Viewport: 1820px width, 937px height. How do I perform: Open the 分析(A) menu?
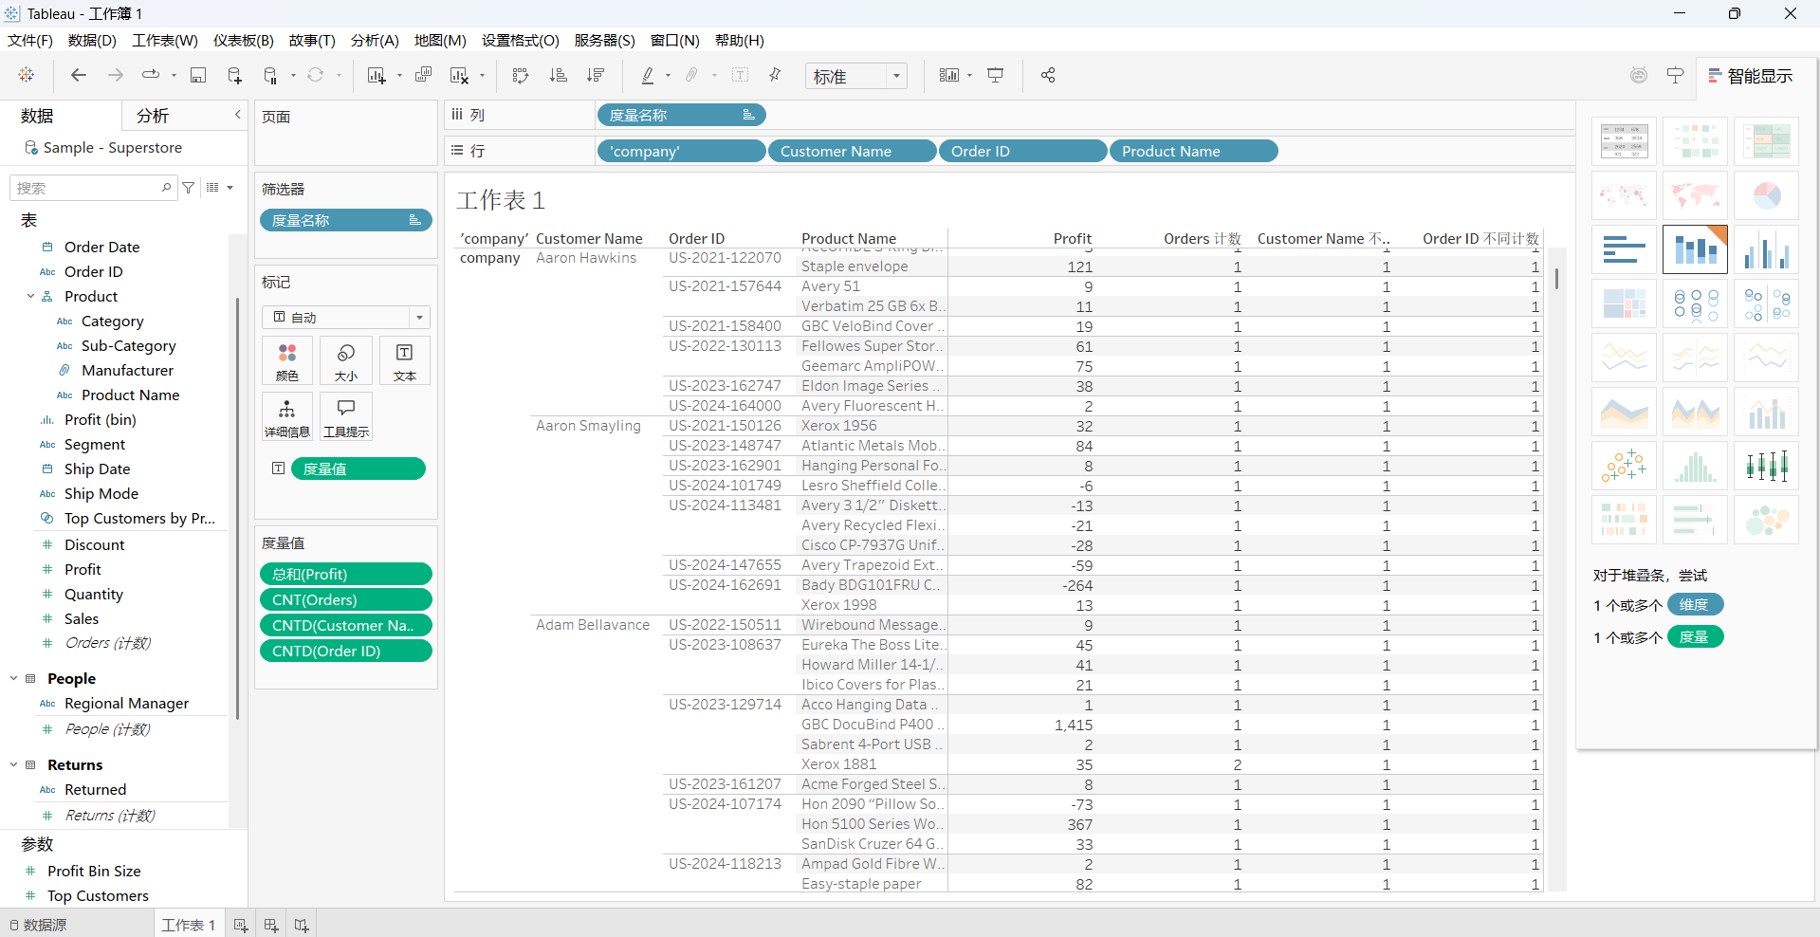click(x=375, y=40)
